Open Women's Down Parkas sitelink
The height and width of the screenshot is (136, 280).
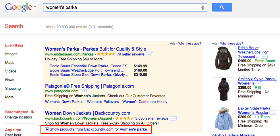64,102
